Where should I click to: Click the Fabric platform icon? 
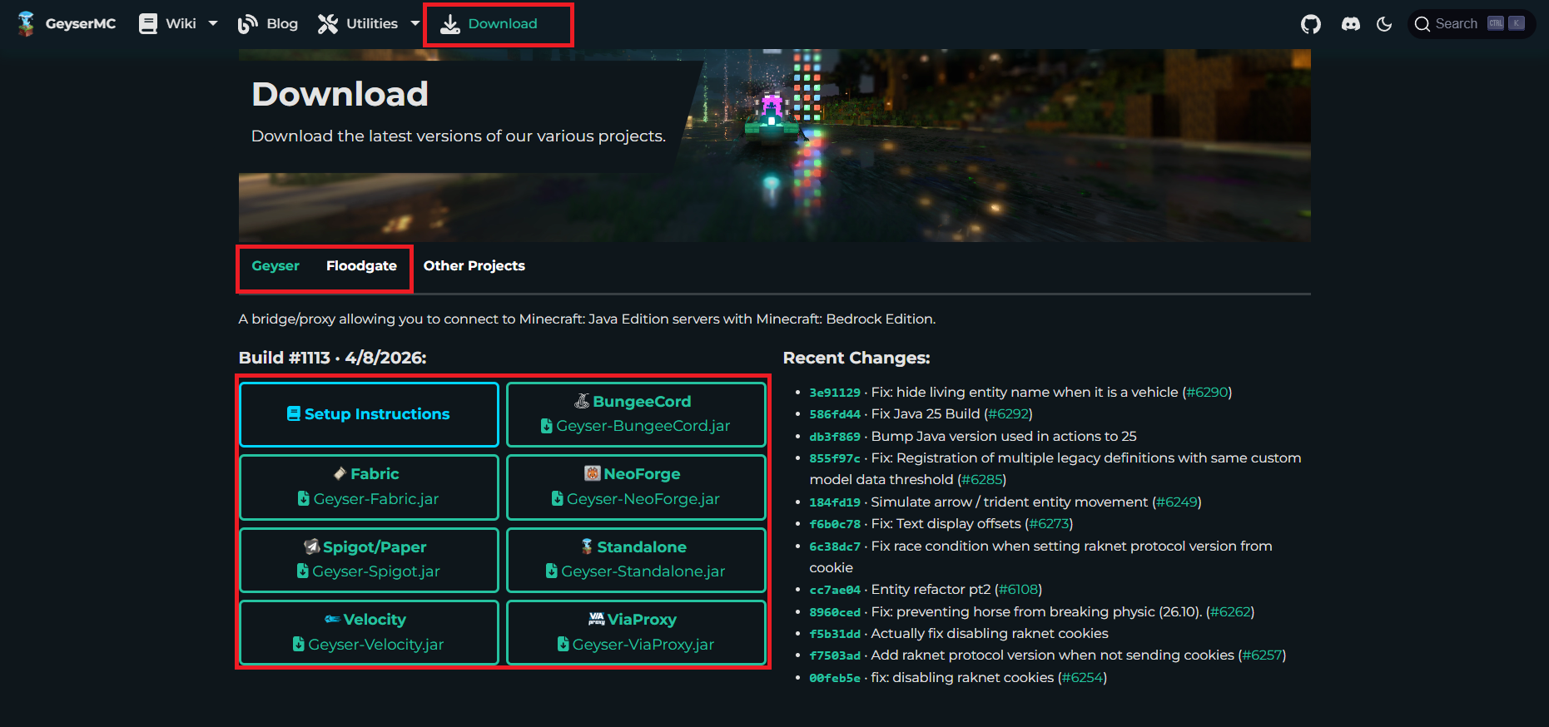click(340, 473)
